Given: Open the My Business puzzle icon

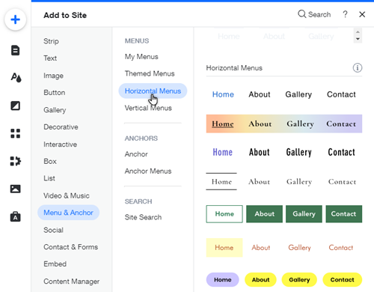Looking at the screenshot, I should tap(16, 161).
